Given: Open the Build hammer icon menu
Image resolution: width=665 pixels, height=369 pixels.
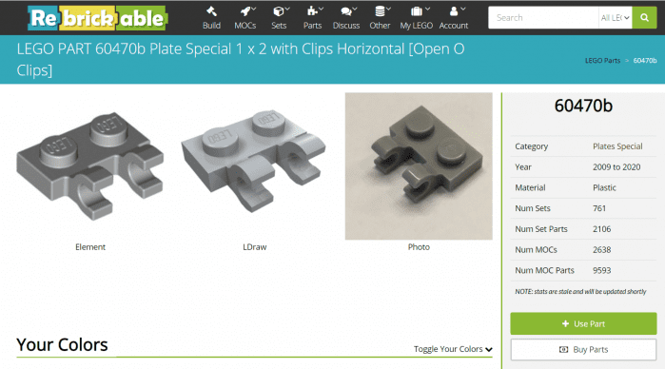Looking at the screenshot, I should tap(211, 18).
